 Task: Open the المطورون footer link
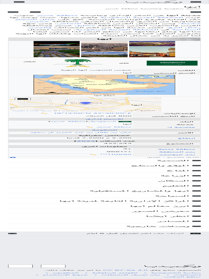(x=66, y=272)
